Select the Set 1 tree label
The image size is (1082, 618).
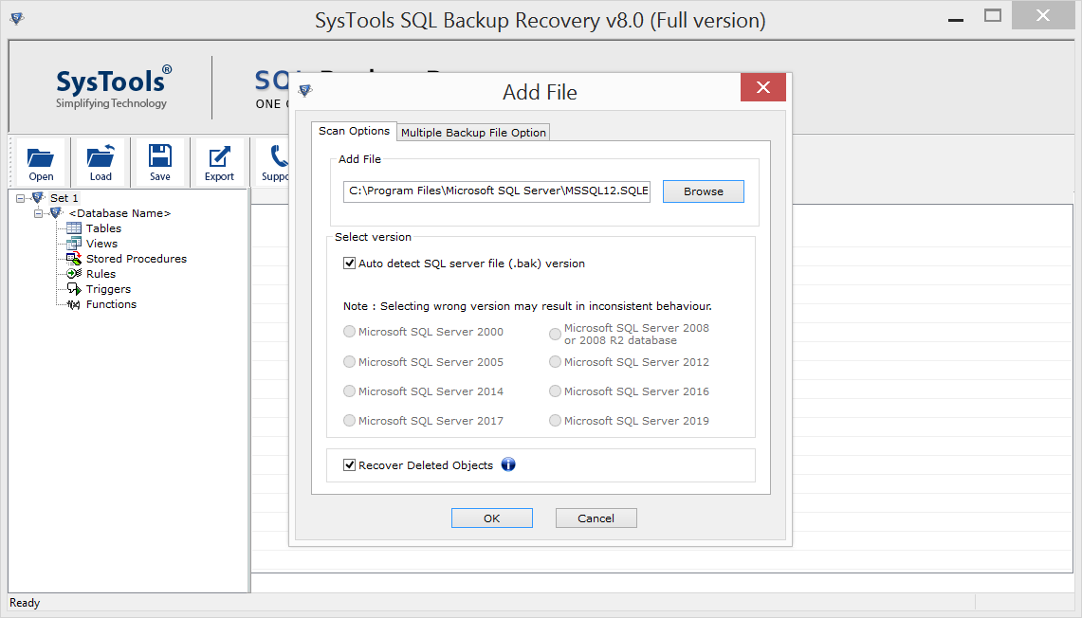(x=64, y=198)
